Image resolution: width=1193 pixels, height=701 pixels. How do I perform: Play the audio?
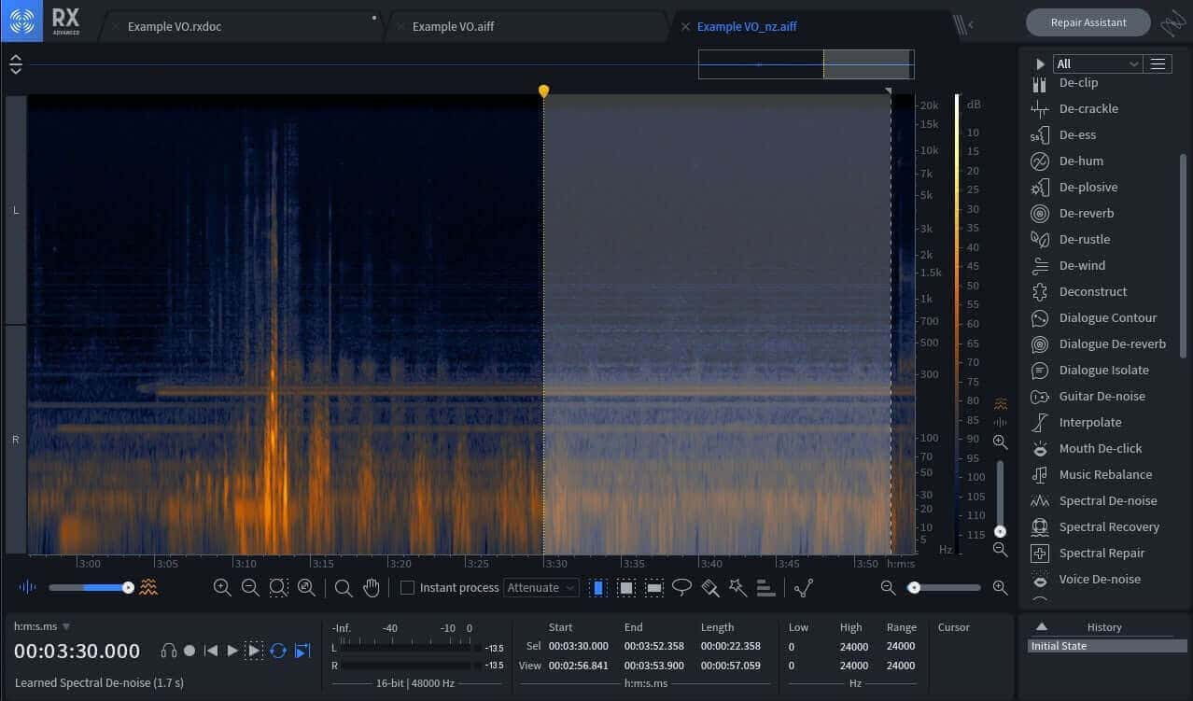[x=232, y=651]
